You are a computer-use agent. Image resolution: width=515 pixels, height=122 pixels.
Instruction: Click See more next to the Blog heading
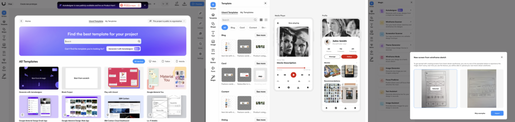point(261,35)
